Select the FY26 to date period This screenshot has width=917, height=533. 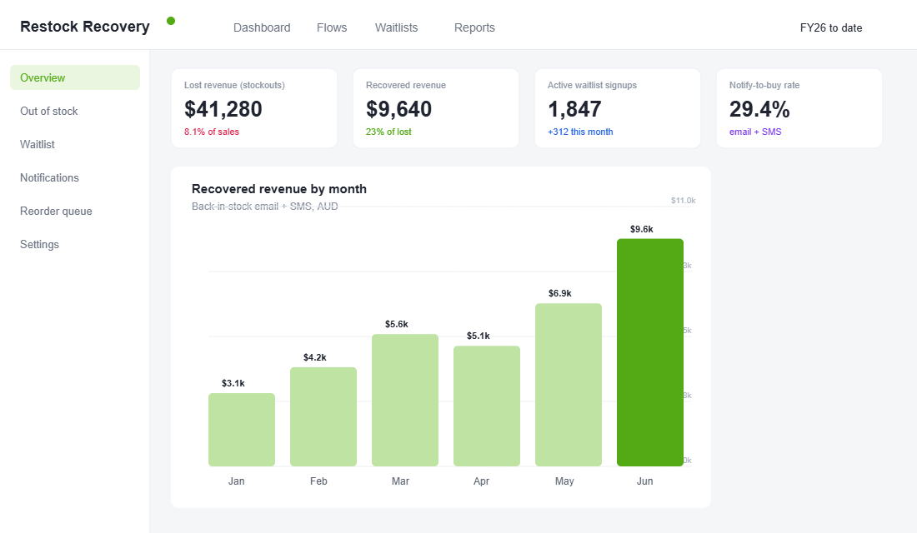click(x=831, y=27)
